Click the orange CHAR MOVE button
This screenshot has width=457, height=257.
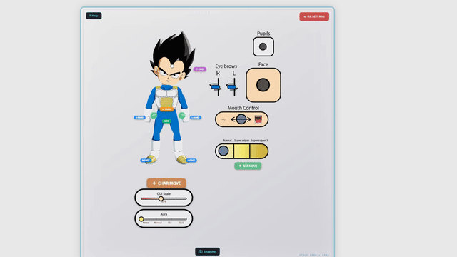click(166, 183)
